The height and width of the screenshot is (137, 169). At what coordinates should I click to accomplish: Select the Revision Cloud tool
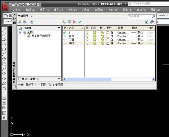[x=4, y=64]
